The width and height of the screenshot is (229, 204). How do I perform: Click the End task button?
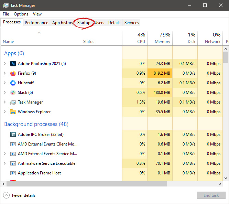pos(211,195)
